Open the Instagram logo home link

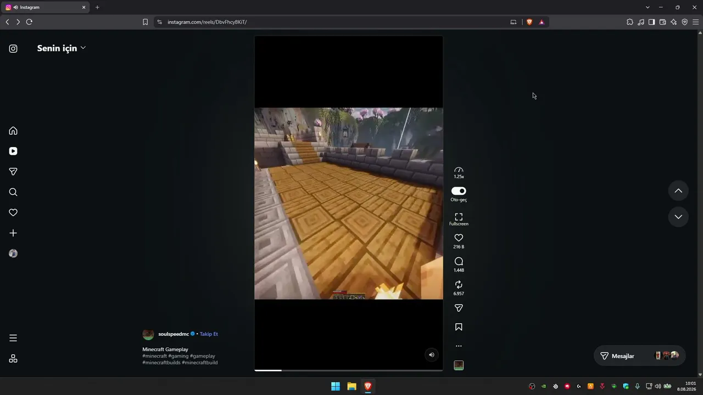tap(13, 48)
